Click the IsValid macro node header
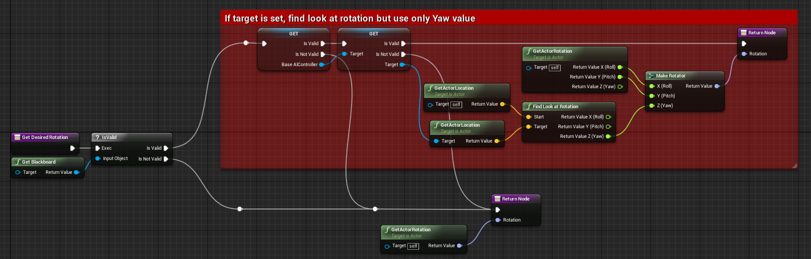 109,137
